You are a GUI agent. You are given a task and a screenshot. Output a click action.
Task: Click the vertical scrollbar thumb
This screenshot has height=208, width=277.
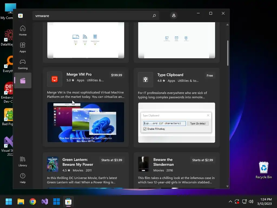click(228, 53)
